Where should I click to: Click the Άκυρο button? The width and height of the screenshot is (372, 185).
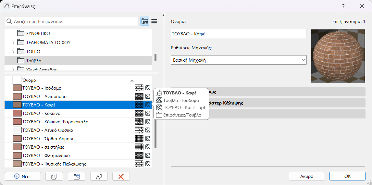point(307,176)
